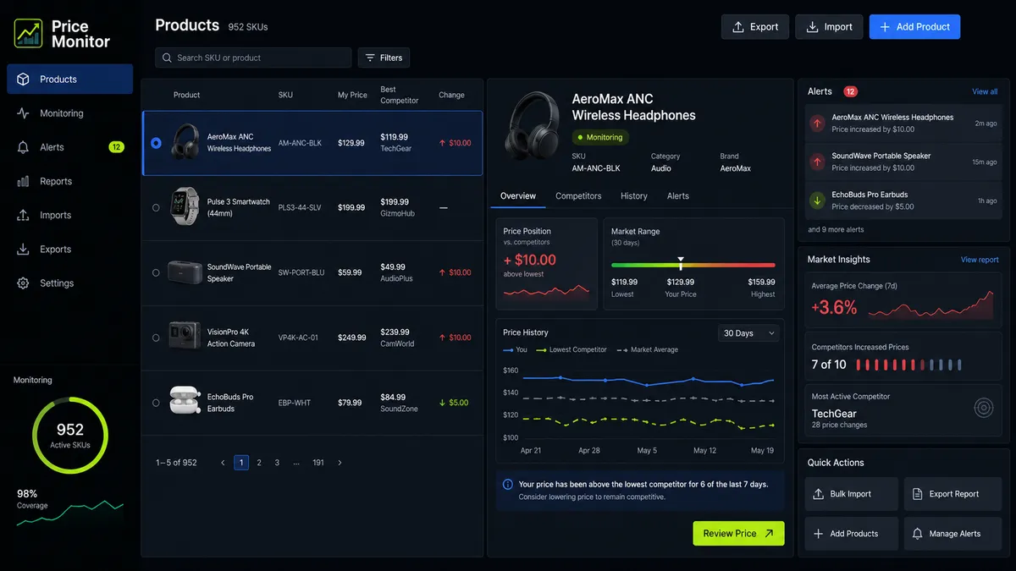The width and height of the screenshot is (1016, 571).
Task: Open the History tab
Action: [633, 195]
